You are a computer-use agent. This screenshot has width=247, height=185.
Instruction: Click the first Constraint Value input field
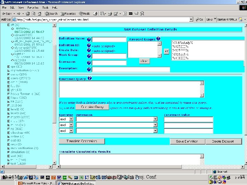click(188, 119)
